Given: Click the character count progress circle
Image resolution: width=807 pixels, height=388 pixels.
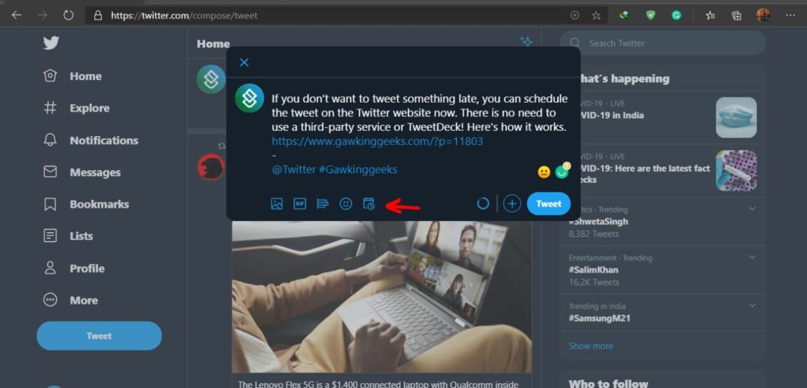Looking at the screenshot, I should point(483,203).
